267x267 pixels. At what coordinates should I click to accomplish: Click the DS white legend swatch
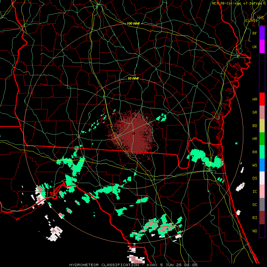coord(262,178)
